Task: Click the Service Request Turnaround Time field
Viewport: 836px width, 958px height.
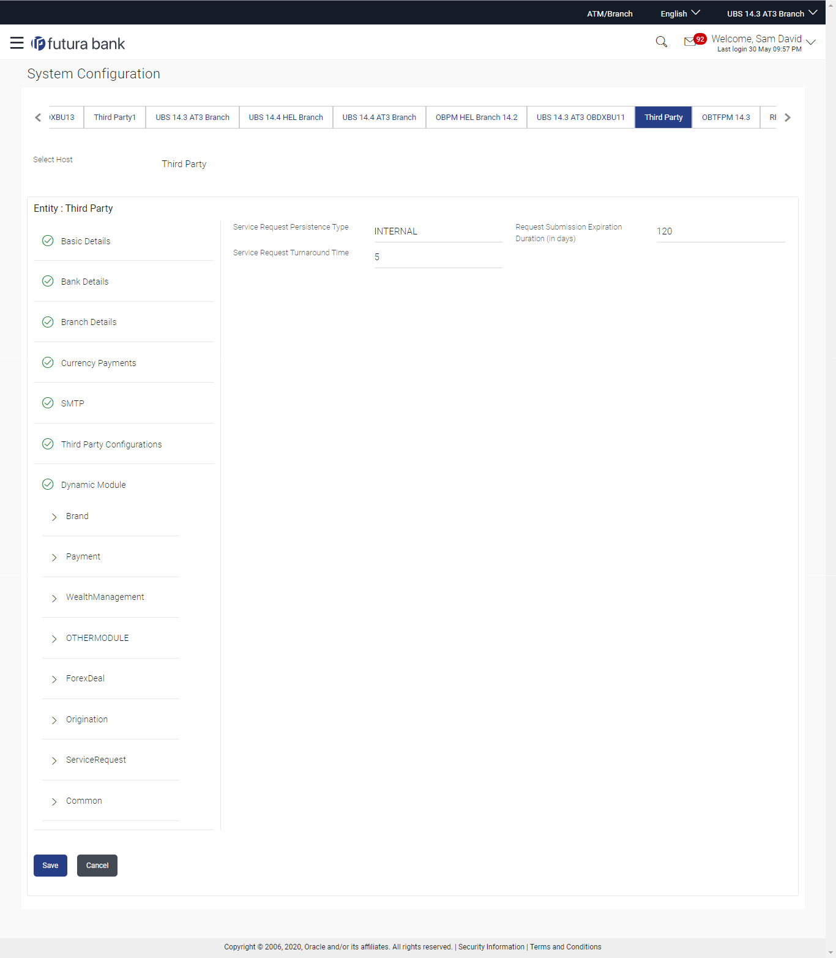Action: (x=438, y=257)
